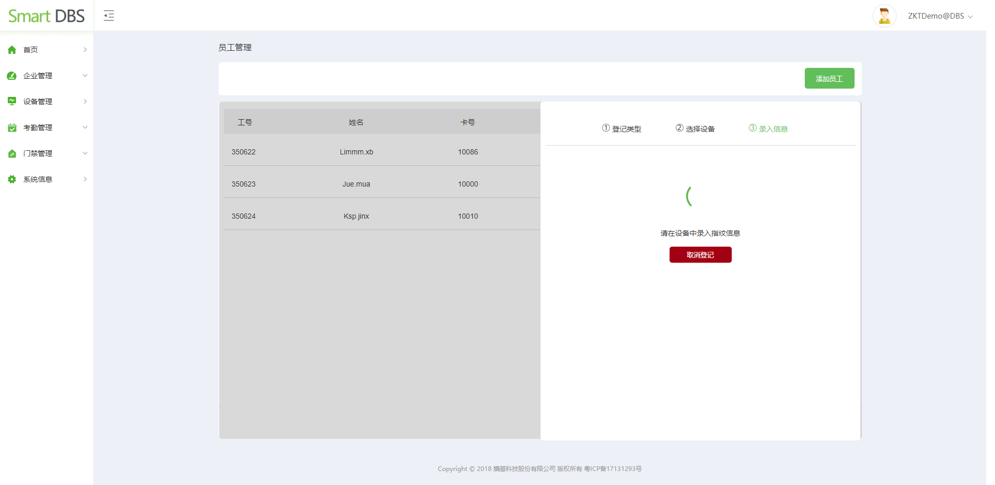
Task: Collapse the sidebar with the menu fold icon
Action: (109, 16)
